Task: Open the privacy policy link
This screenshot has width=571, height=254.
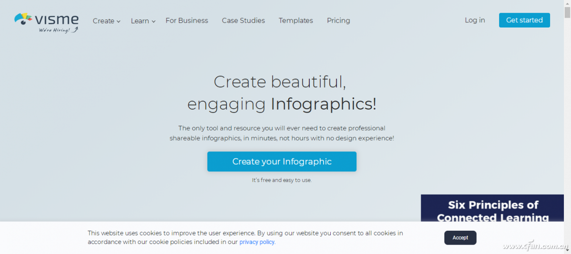Action: click(257, 242)
